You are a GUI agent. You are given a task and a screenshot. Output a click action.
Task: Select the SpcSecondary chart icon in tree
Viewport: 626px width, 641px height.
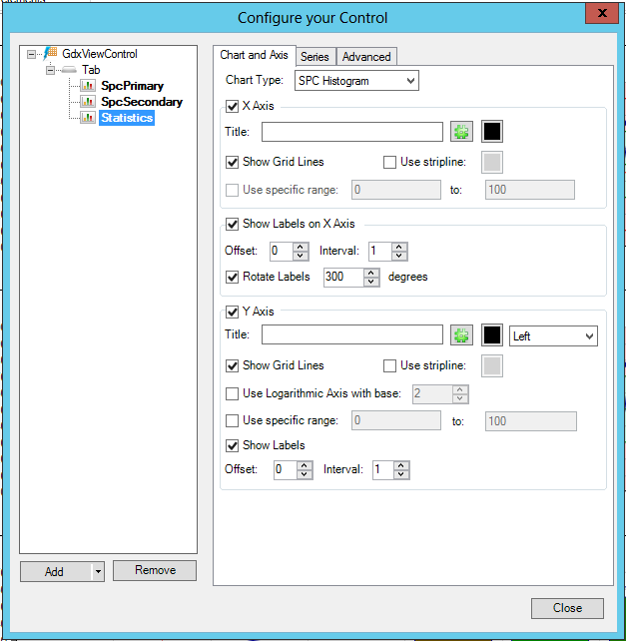88,102
